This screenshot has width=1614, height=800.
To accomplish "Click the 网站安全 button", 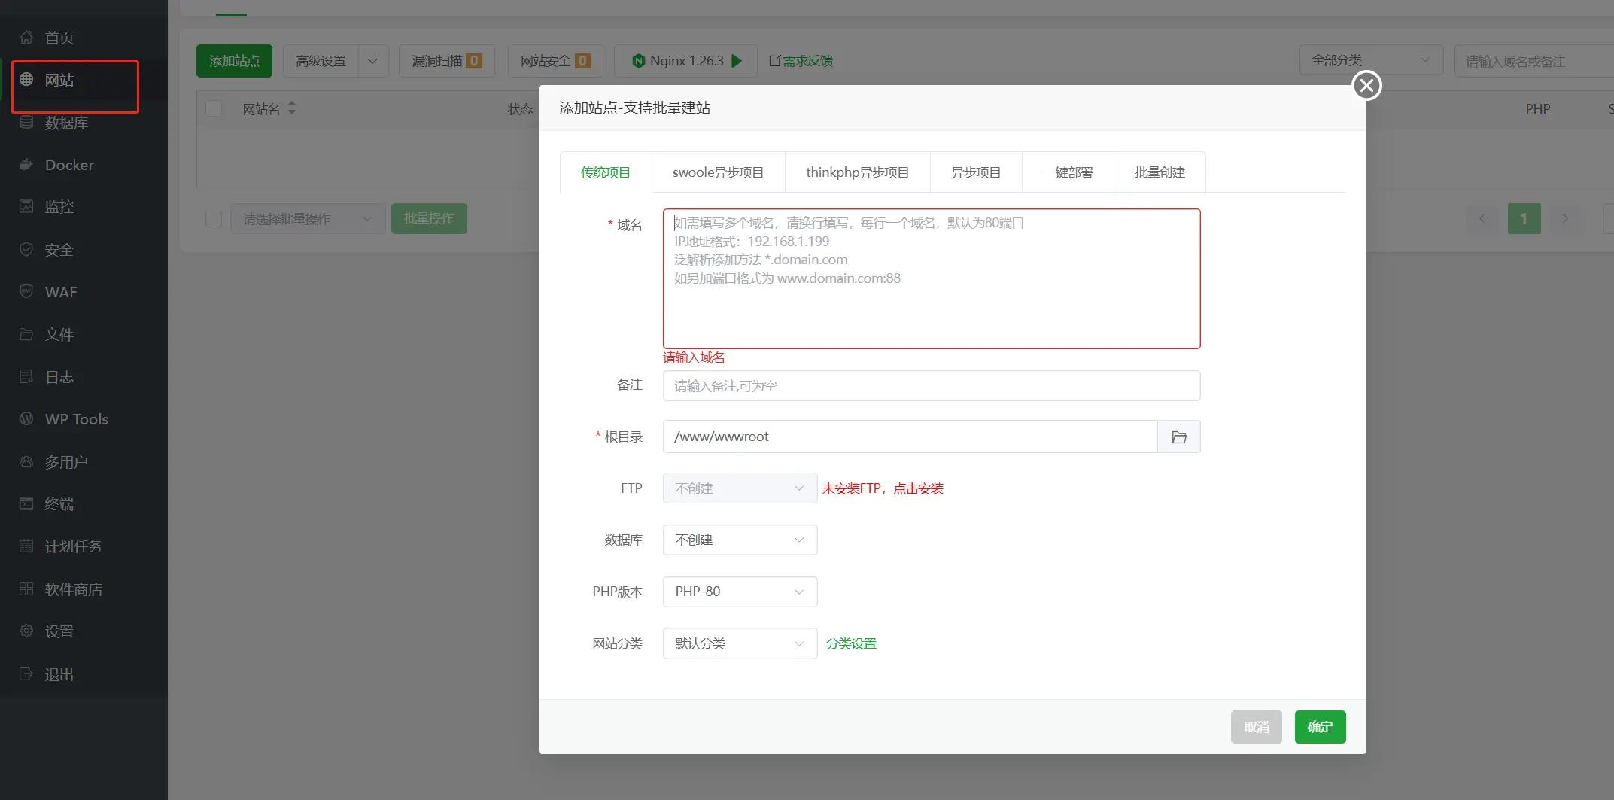I will click(x=555, y=61).
